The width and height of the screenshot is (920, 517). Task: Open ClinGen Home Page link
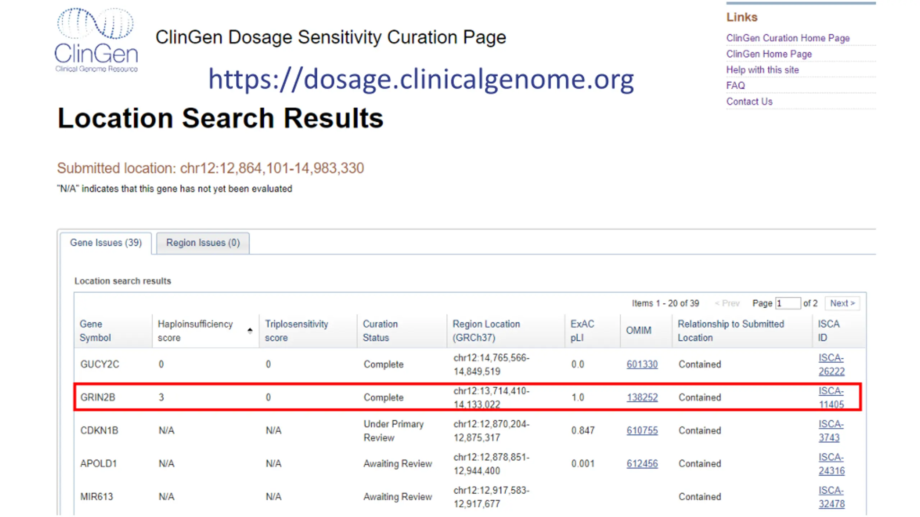click(769, 54)
